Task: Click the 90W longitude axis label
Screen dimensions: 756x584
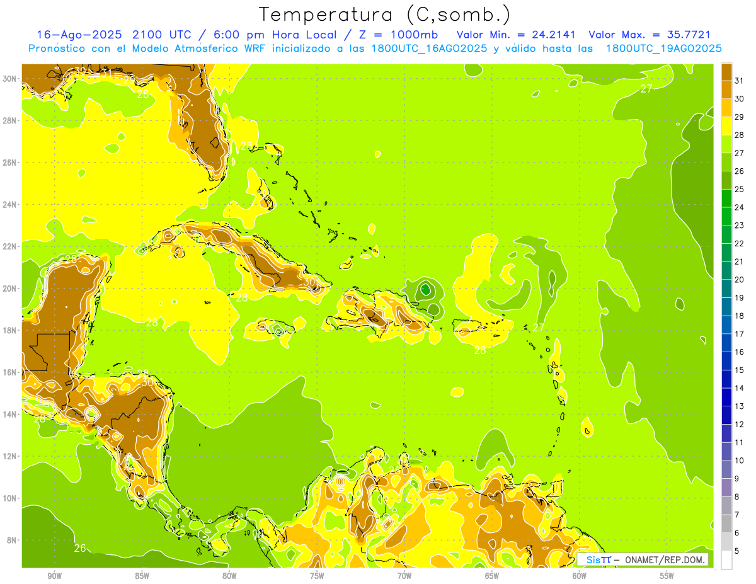Action: (x=54, y=576)
